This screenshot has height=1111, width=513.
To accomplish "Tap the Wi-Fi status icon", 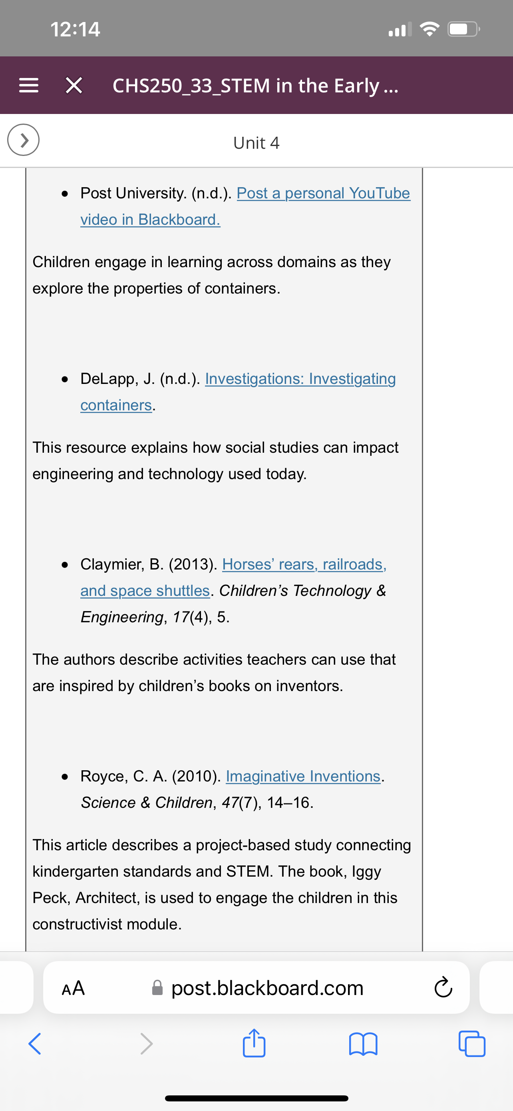I will coord(429,29).
